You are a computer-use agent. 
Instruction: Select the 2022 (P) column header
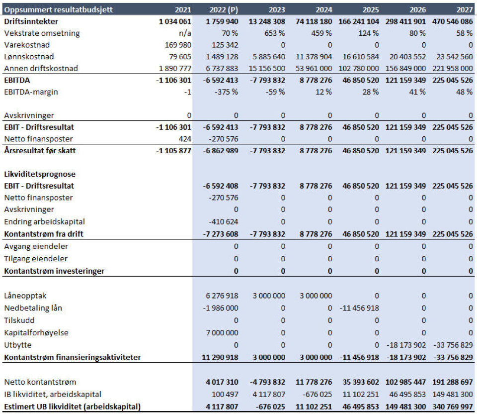[x=222, y=9]
